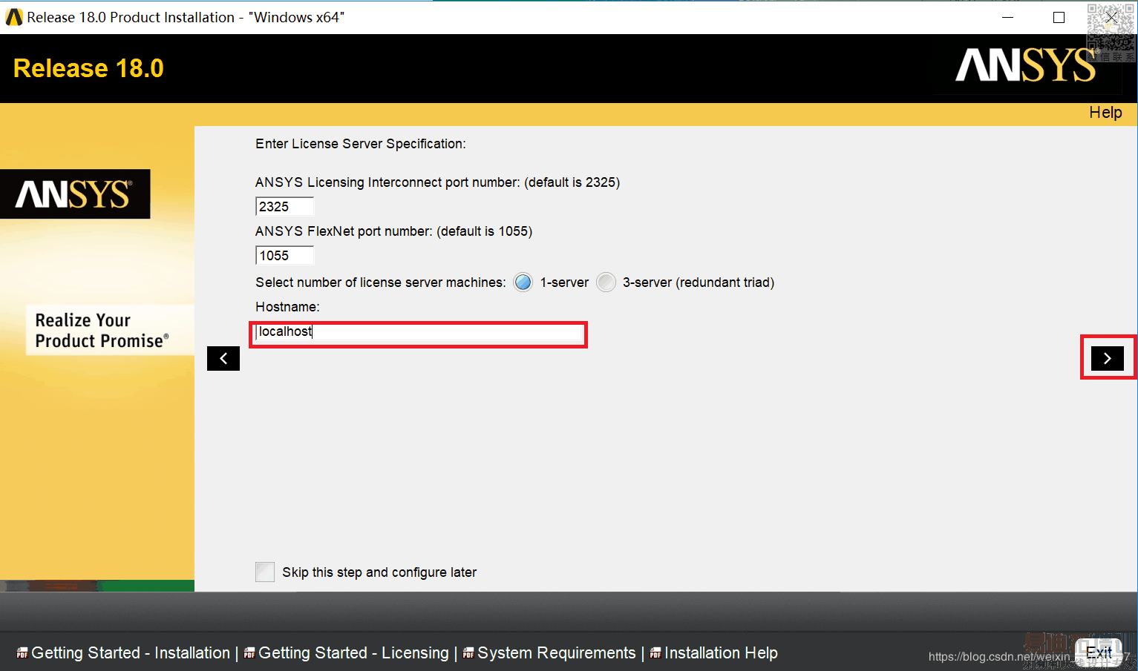Click the PDF icon beside System Requirements

click(x=468, y=653)
